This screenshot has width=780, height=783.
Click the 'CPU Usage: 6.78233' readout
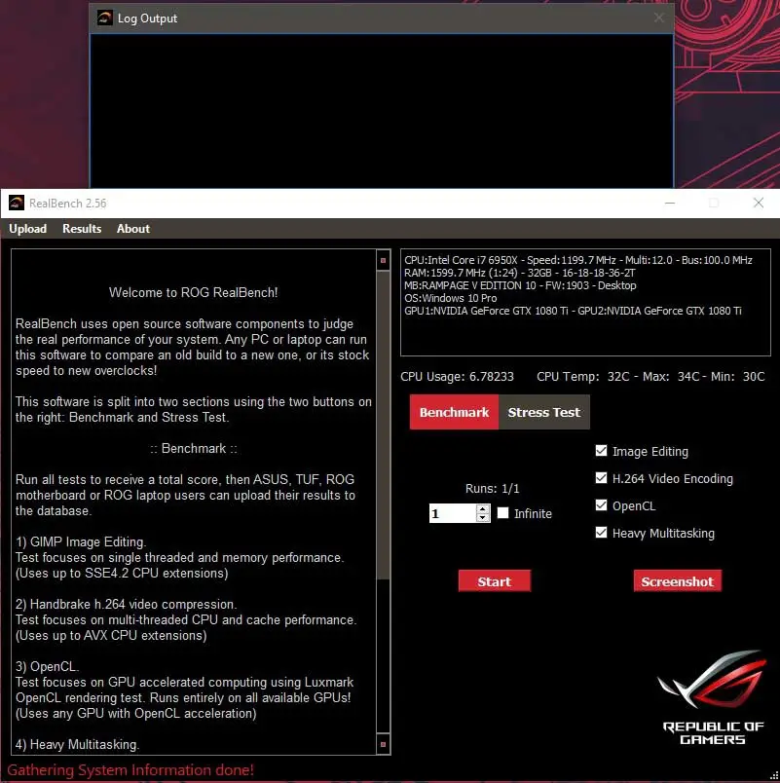click(x=457, y=377)
